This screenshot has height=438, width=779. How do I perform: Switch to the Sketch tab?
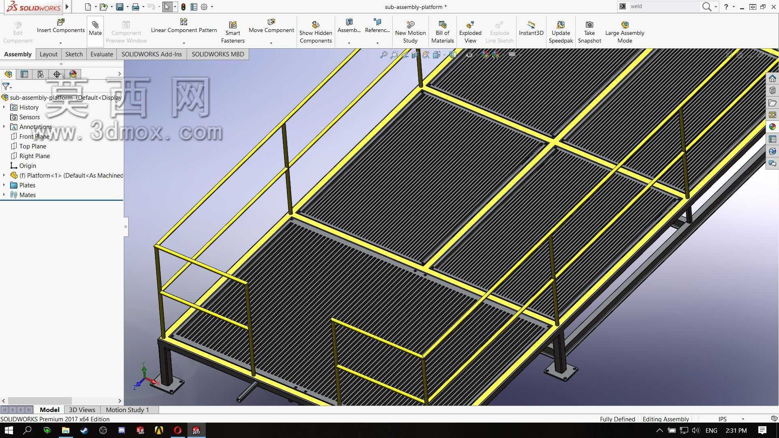(74, 54)
